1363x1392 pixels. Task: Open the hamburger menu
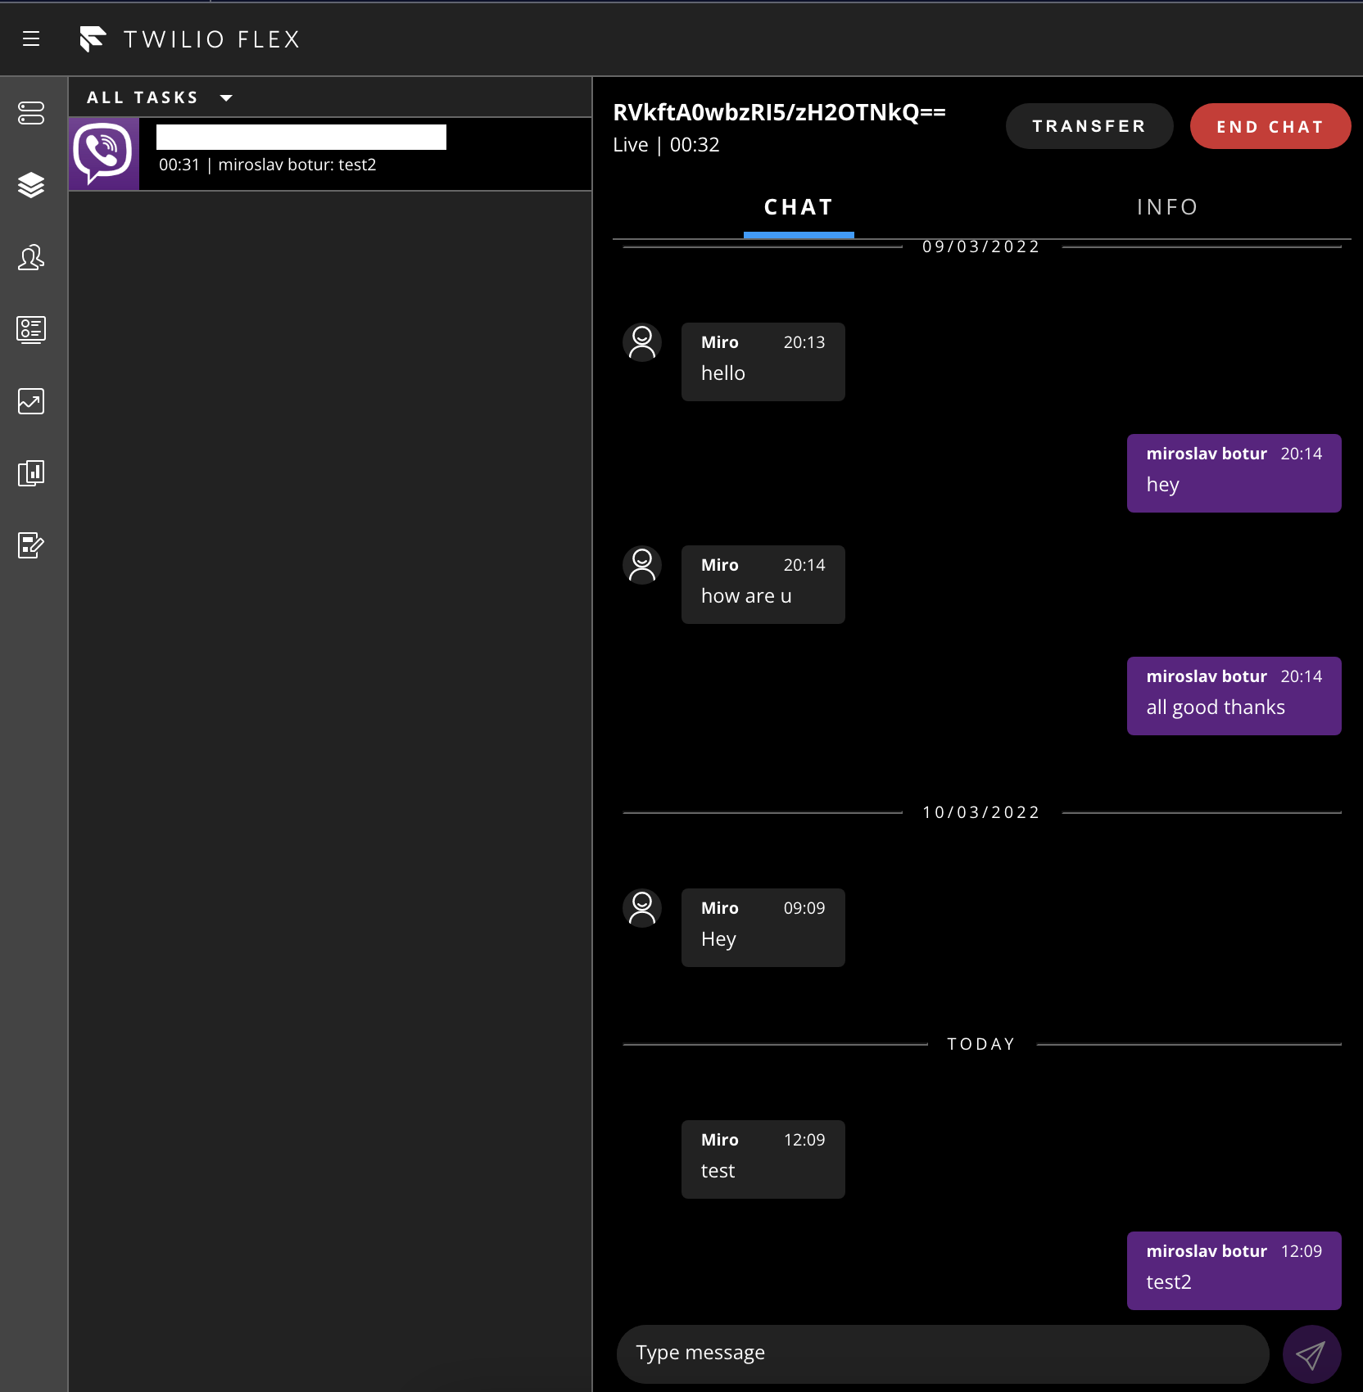31,38
